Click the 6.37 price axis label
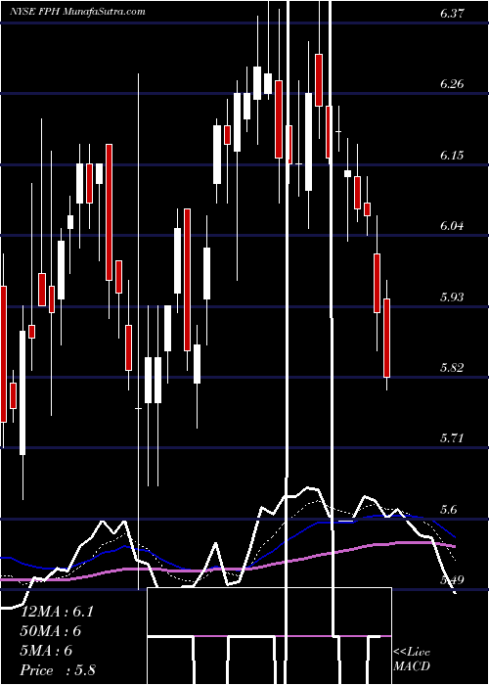This screenshot has height=685, width=489. pyautogui.click(x=452, y=14)
